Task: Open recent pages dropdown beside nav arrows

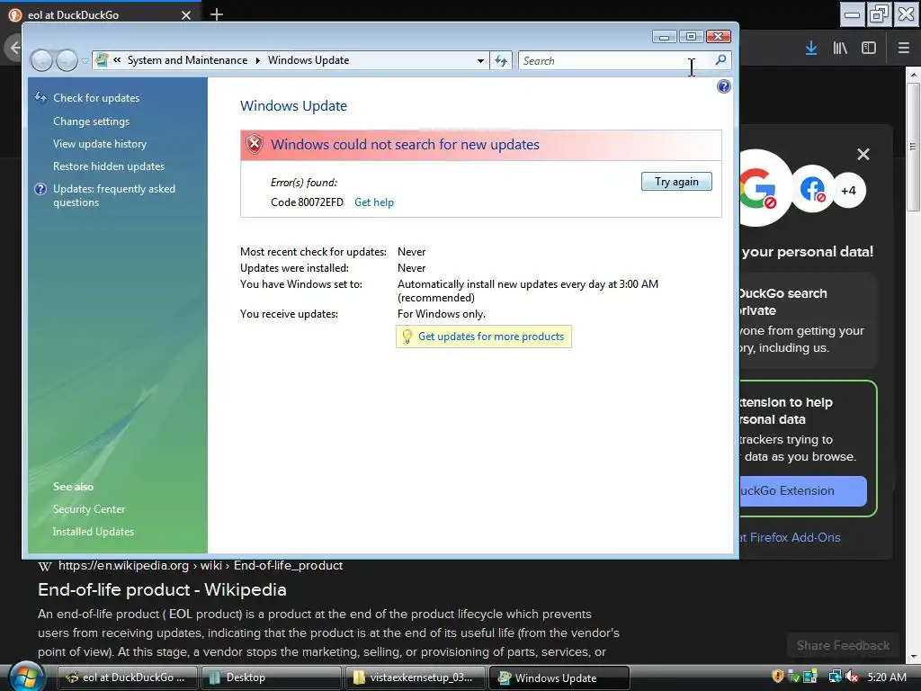Action: point(85,60)
